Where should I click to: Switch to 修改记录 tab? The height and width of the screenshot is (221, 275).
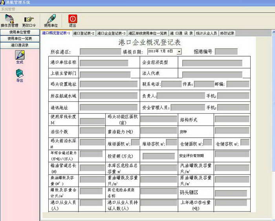tap(227, 33)
